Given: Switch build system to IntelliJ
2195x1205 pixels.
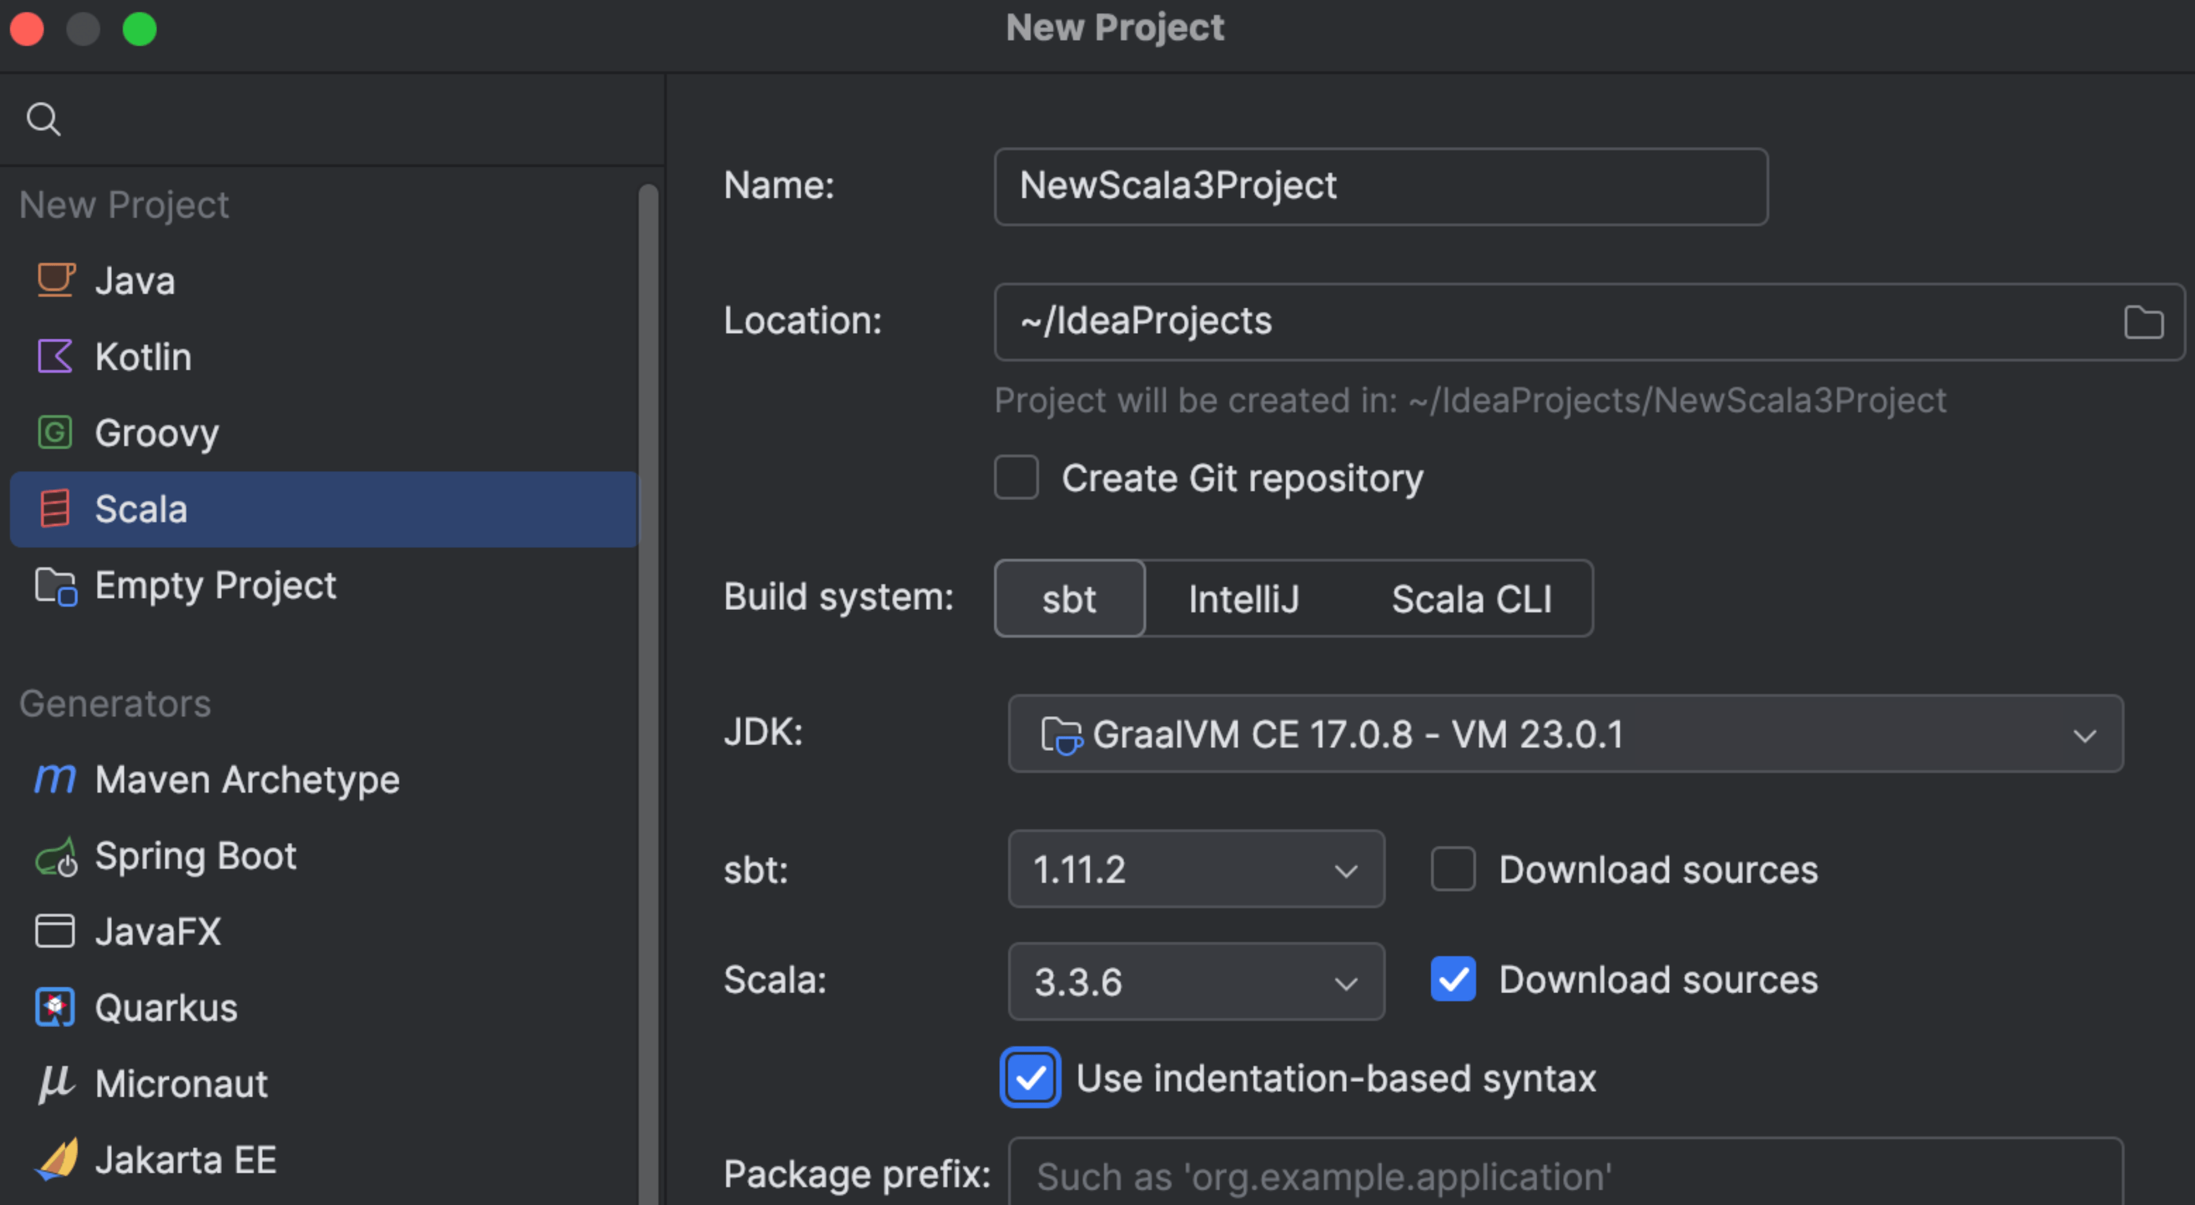Looking at the screenshot, I should (x=1243, y=599).
